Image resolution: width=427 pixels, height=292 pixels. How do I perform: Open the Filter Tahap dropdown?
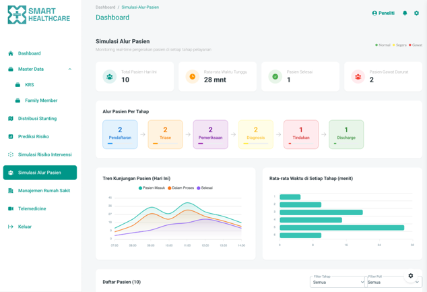[x=337, y=282]
